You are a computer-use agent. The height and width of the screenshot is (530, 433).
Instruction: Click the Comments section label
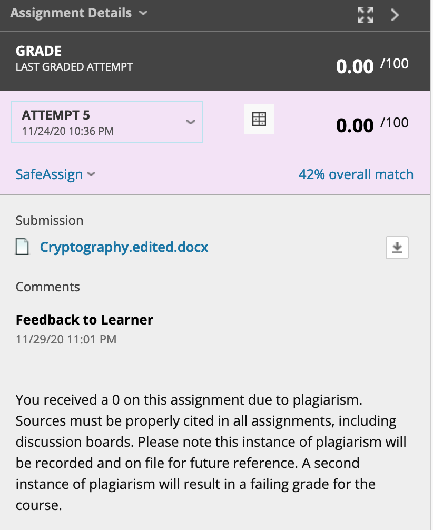point(47,287)
